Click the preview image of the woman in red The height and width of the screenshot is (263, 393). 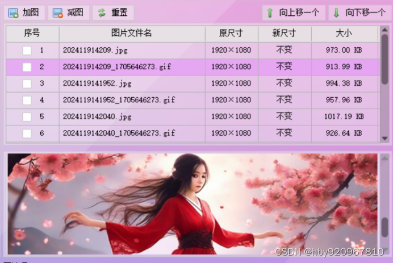point(193,204)
